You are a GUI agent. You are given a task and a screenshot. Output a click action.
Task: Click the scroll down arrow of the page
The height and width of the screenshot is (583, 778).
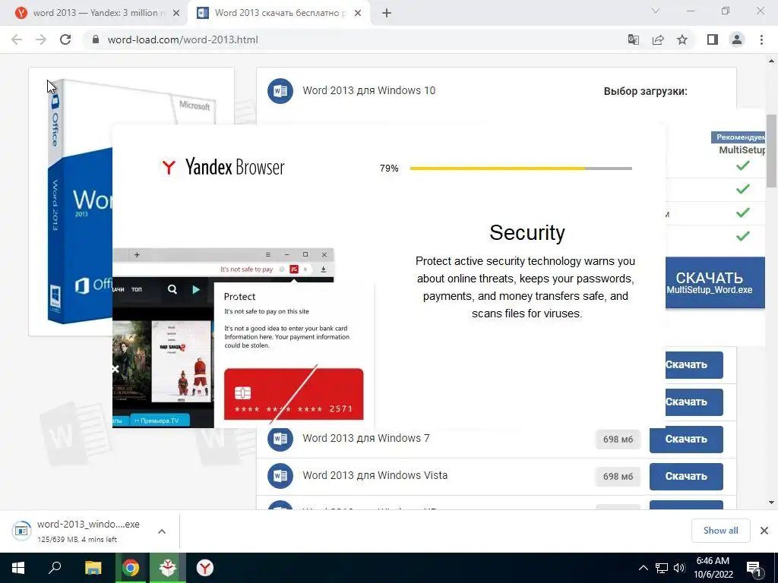click(771, 503)
